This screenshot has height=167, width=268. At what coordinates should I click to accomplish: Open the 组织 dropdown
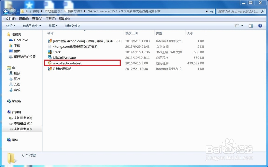(x=11, y=26)
